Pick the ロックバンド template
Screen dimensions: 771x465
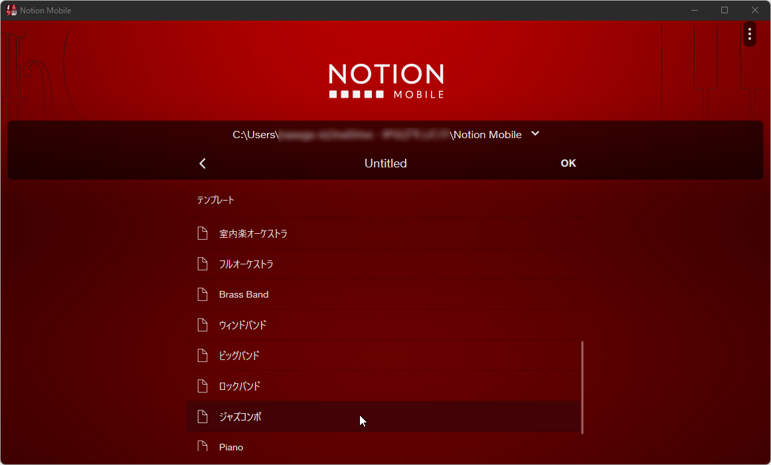point(384,386)
